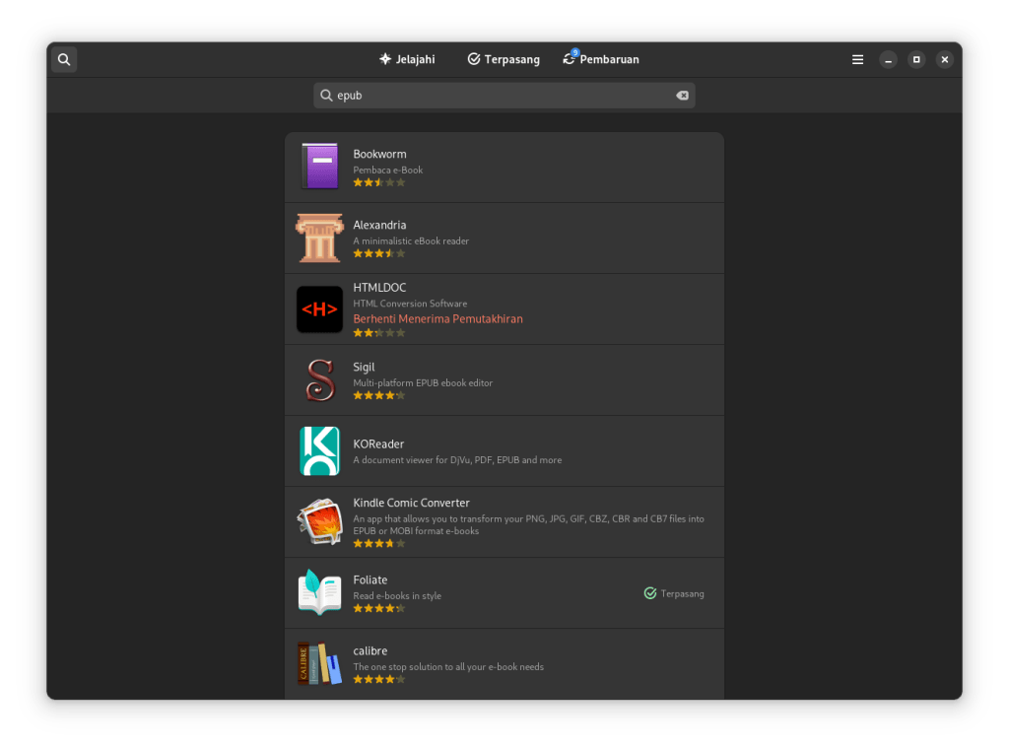Switch to the Terpasang tab
Screen dimensions: 1009x751
pyautogui.click(x=504, y=59)
